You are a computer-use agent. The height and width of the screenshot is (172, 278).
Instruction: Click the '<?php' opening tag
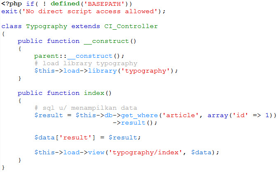coord(12,4)
